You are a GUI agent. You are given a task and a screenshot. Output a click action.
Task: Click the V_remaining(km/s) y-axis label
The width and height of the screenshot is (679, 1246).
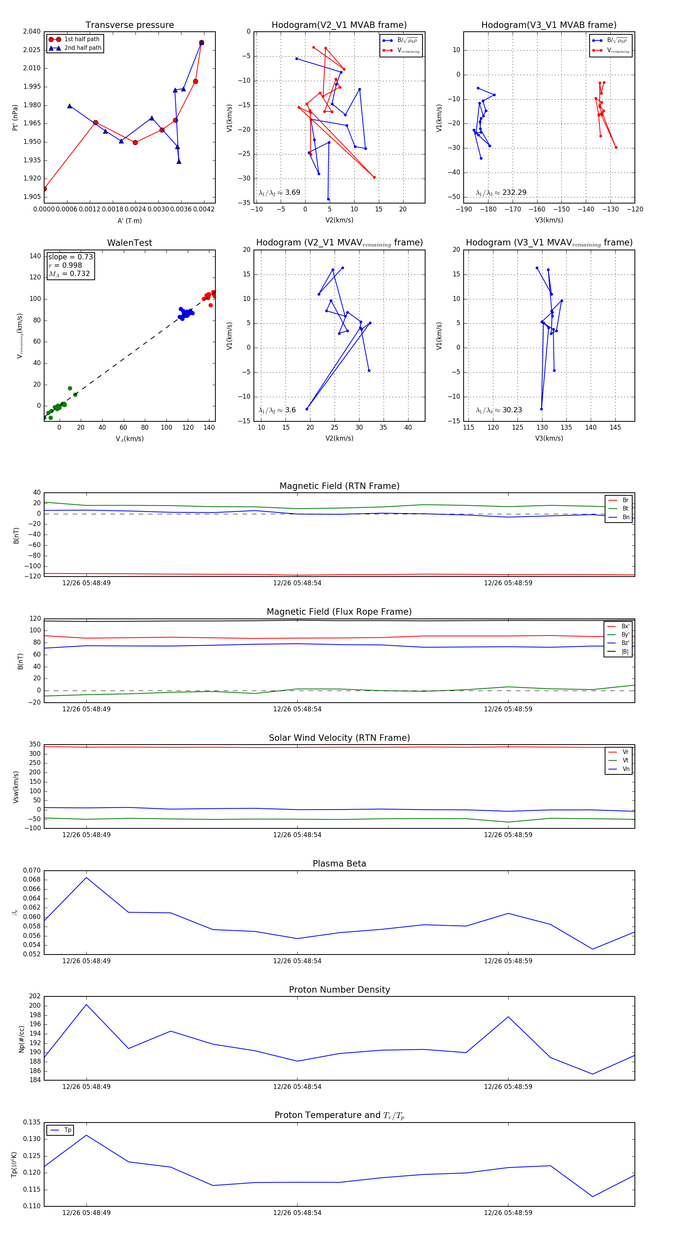coord(20,336)
